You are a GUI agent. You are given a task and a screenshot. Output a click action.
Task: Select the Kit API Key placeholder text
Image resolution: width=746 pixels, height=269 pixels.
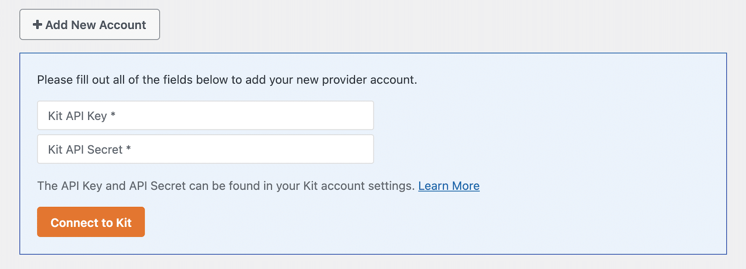77,116
